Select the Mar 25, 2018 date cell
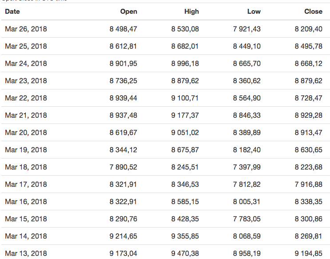 (26, 46)
